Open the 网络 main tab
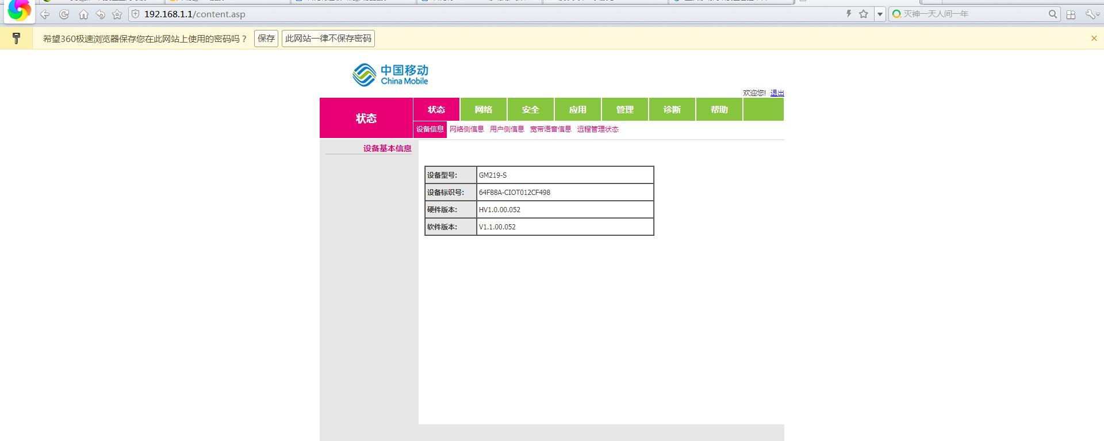Screen dimensions: 1104x441 point(484,109)
